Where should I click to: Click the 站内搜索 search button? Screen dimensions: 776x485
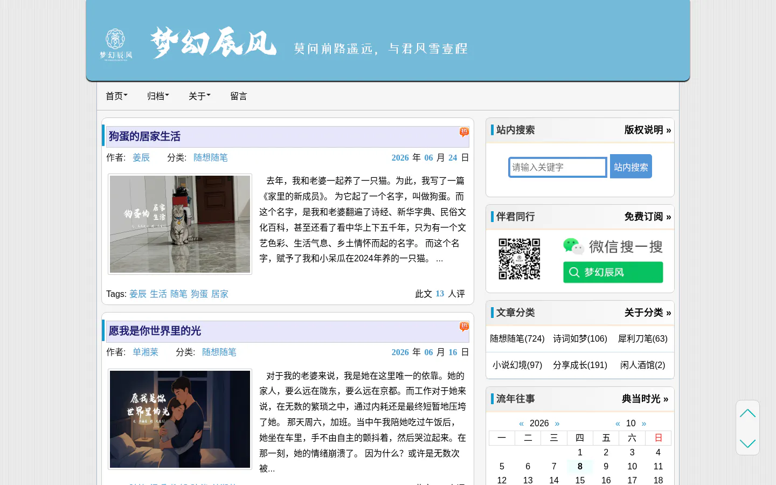click(631, 167)
